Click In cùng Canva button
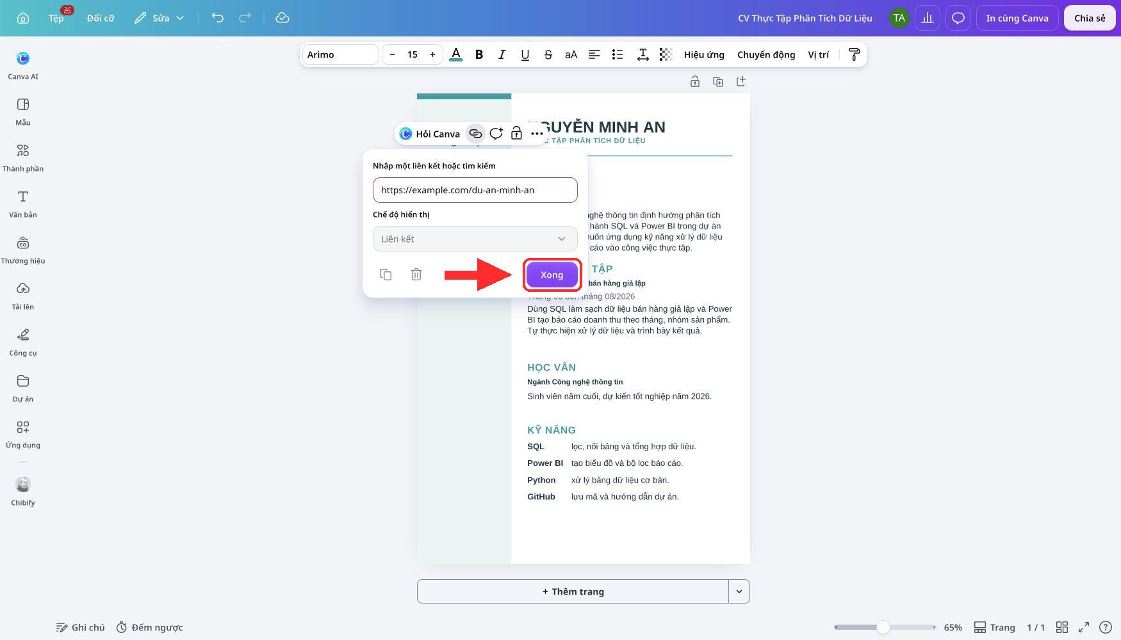This screenshot has height=640, width=1121. (1017, 18)
